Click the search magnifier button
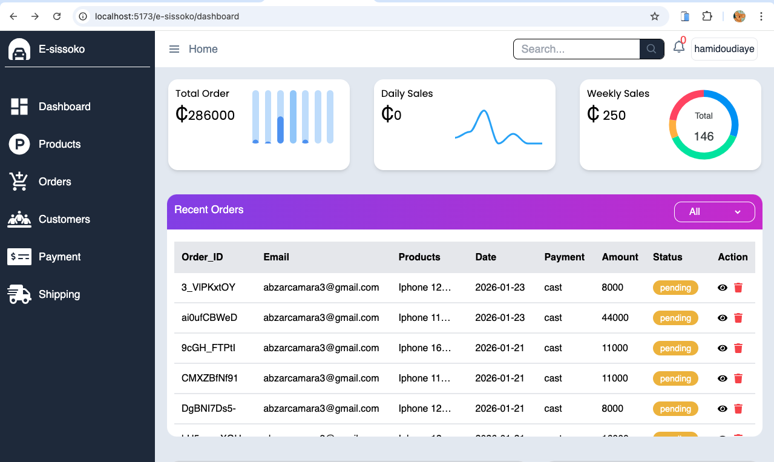The height and width of the screenshot is (462, 774). coord(652,49)
